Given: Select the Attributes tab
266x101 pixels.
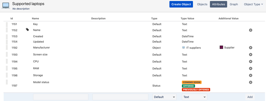Looking at the screenshot, I should [x=219, y=5].
